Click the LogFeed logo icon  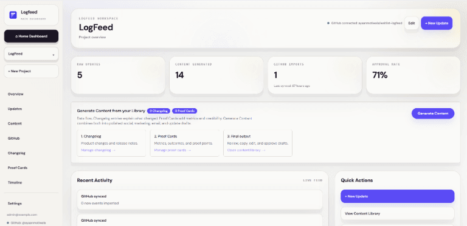click(13, 15)
